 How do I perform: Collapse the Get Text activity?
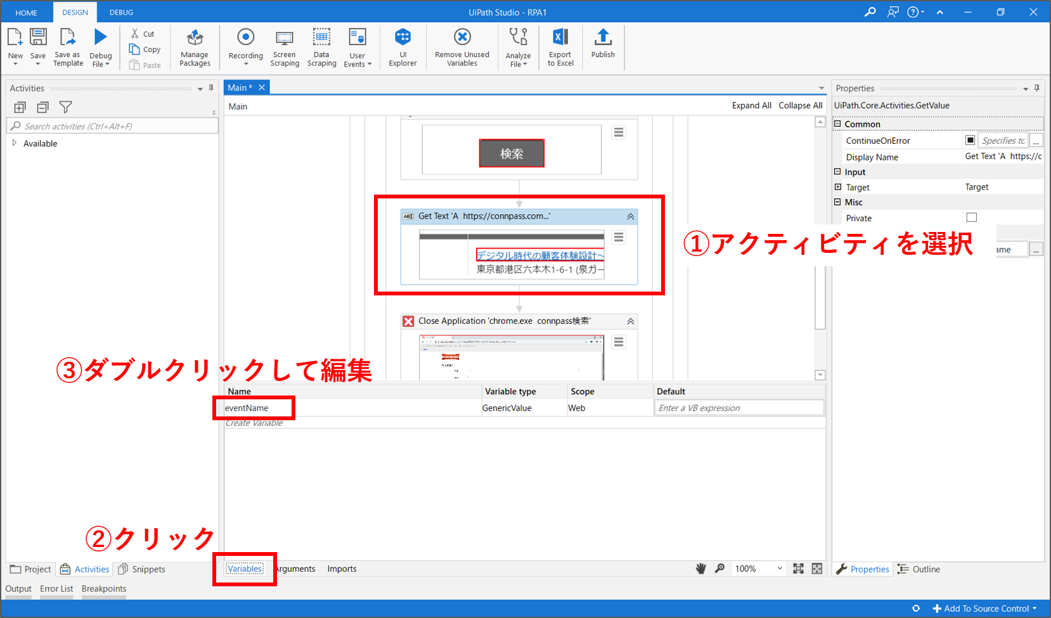pyautogui.click(x=630, y=217)
